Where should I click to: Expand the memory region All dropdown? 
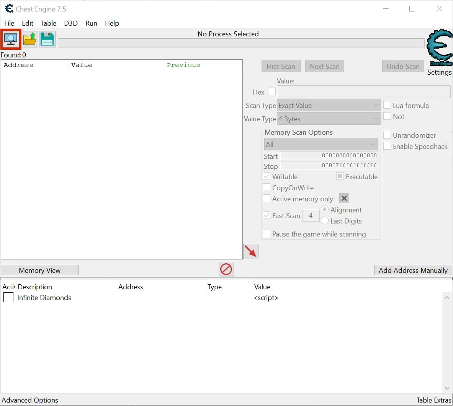pos(321,144)
